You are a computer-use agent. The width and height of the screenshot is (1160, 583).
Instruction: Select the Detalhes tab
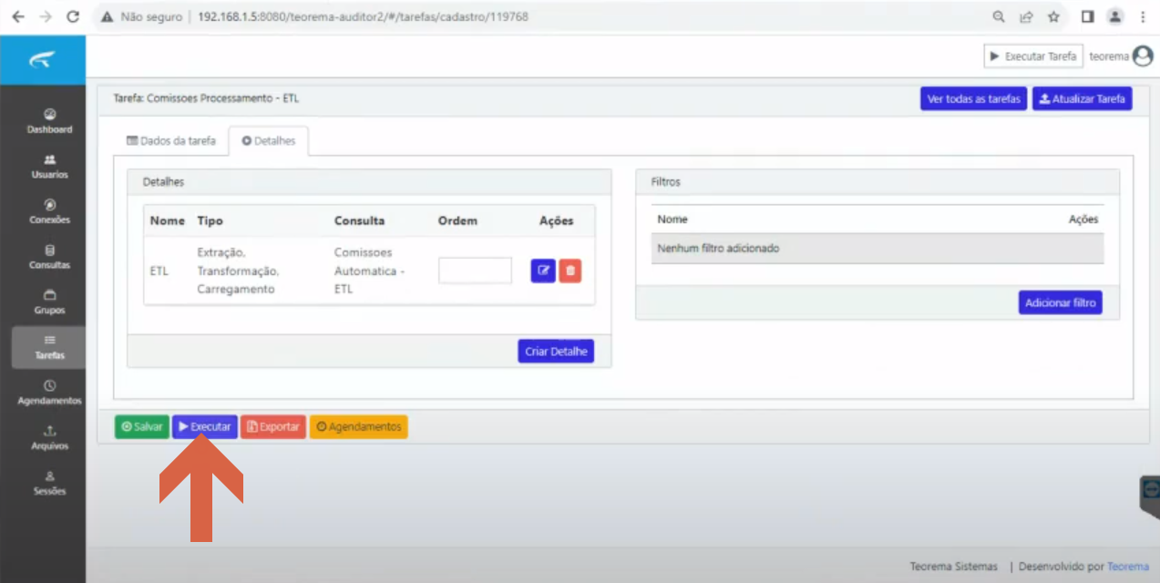click(x=269, y=141)
